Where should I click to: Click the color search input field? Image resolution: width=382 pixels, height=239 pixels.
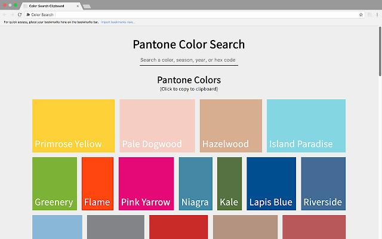click(x=189, y=60)
